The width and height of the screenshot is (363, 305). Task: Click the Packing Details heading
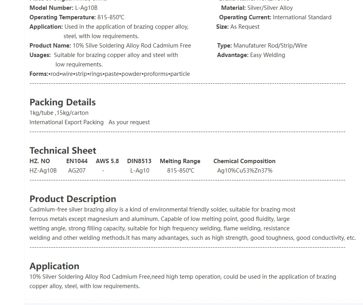(62, 102)
